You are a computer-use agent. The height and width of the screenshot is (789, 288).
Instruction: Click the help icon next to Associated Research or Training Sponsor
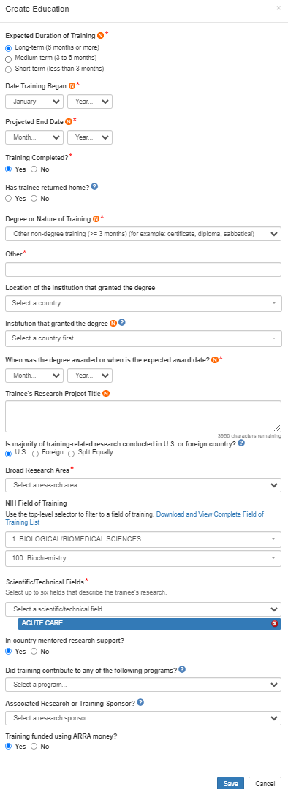pyautogui.click(x=140, y=703)
